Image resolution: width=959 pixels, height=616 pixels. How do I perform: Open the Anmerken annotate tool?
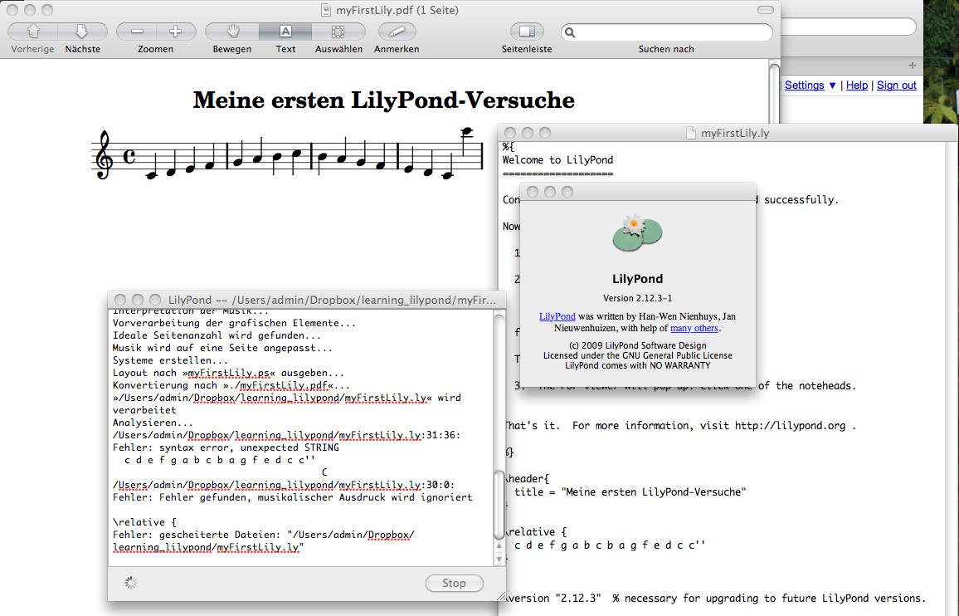pyautogui.click(x=397, y=32)
